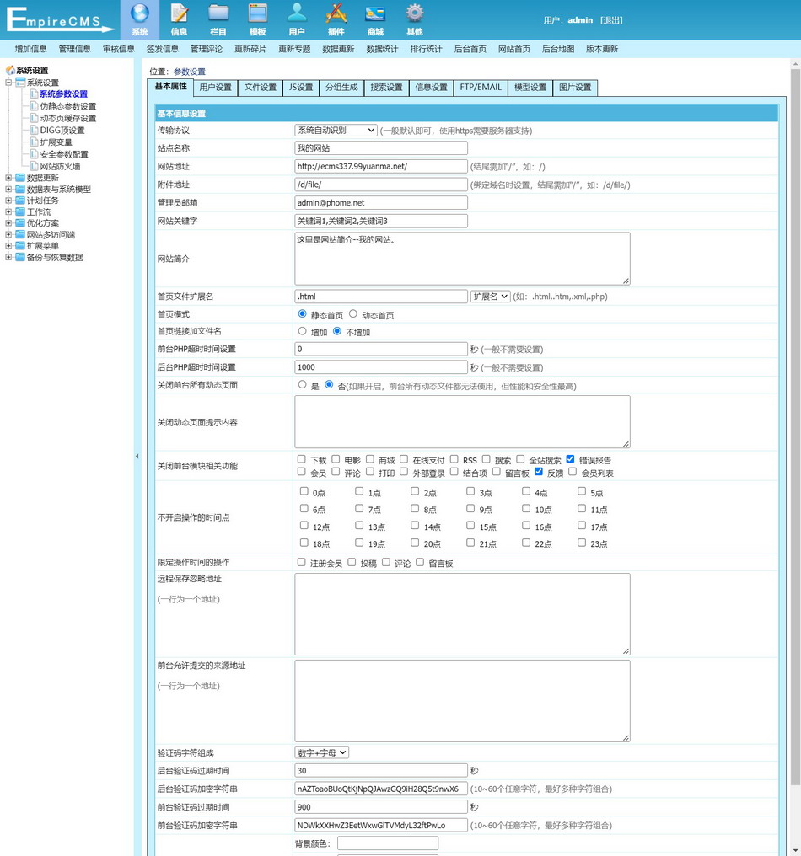The width and height of the screenshot is (801, 856).
Task: Focus the 管理员邮箱 input field
Action: 381,202
